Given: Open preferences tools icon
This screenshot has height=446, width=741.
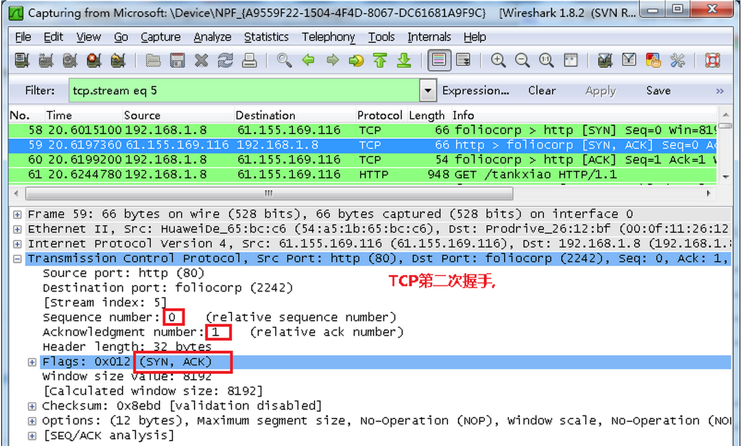Looking at the screenshot, I should pyautogui.click(x=678, y=60).
